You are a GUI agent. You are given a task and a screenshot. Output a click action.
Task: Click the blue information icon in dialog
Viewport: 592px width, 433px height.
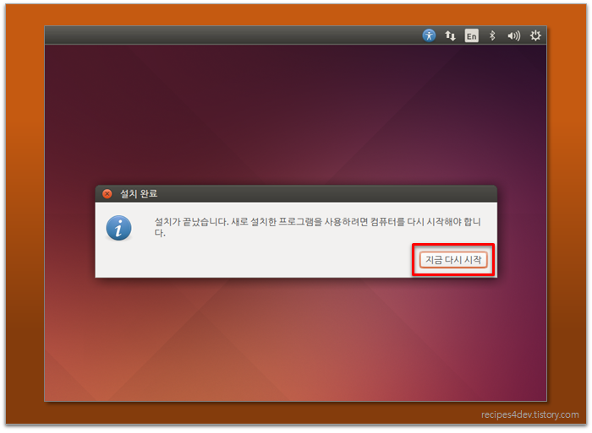pos(119,228)
